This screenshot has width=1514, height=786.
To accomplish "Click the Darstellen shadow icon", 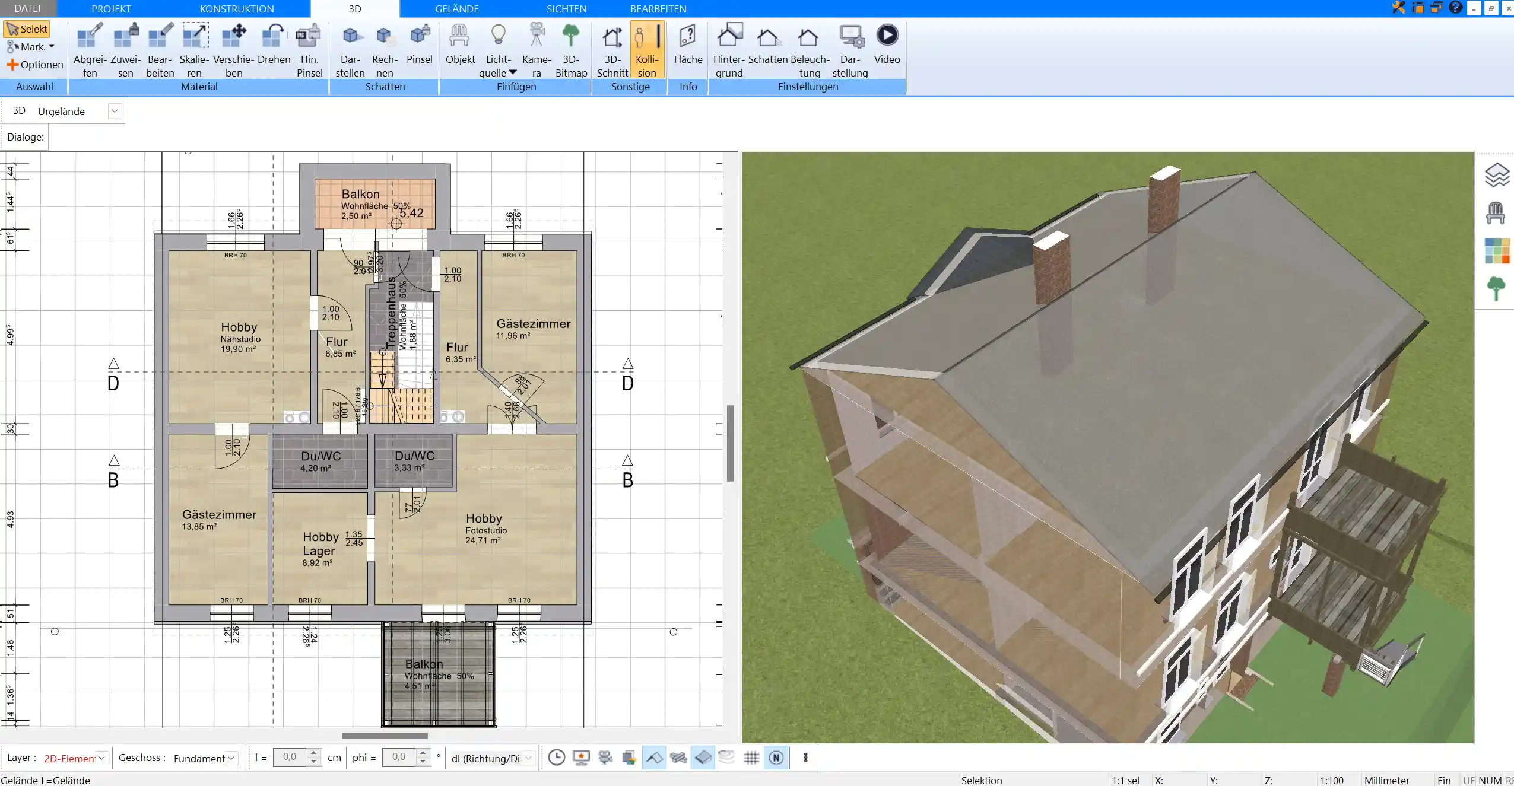I will pyautogui.click(x=350, y=50).
